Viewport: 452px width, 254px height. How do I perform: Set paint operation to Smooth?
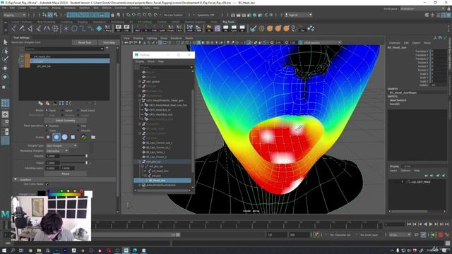[x=78, y=131]
